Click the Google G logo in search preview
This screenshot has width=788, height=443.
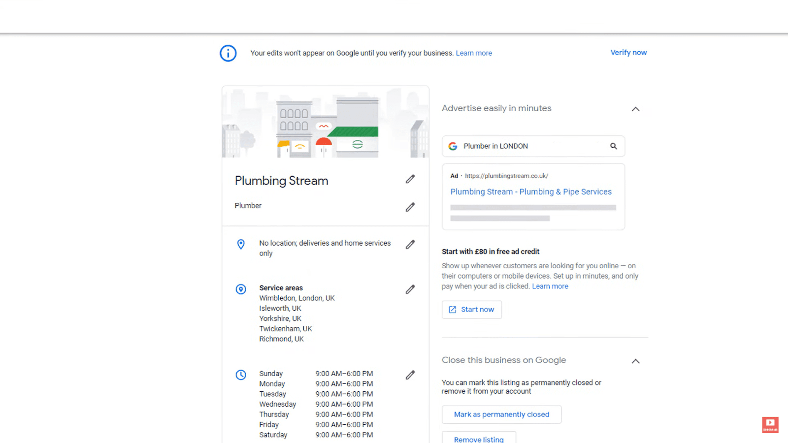[453, 146]
